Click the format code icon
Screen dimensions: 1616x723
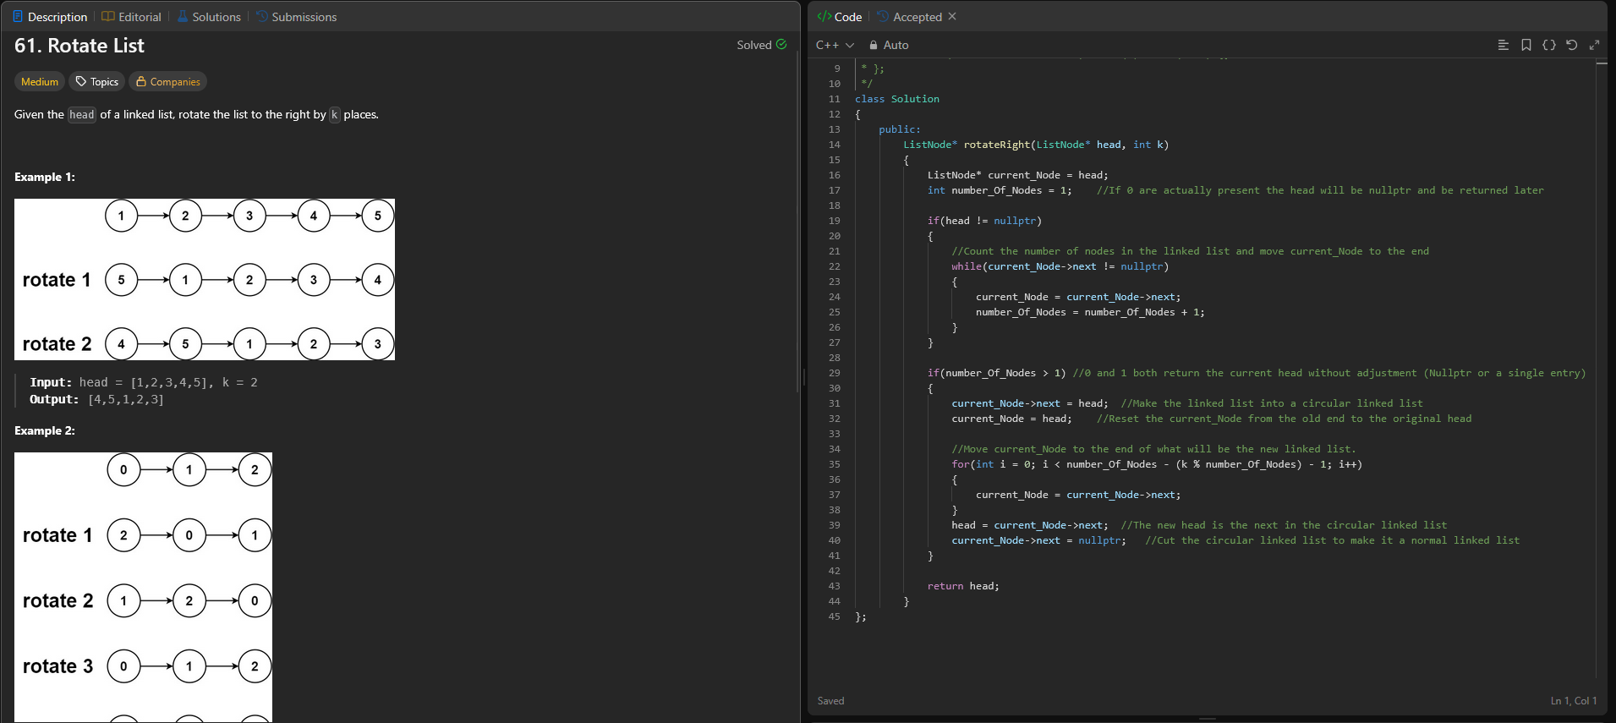click(x=1503, y=45)
